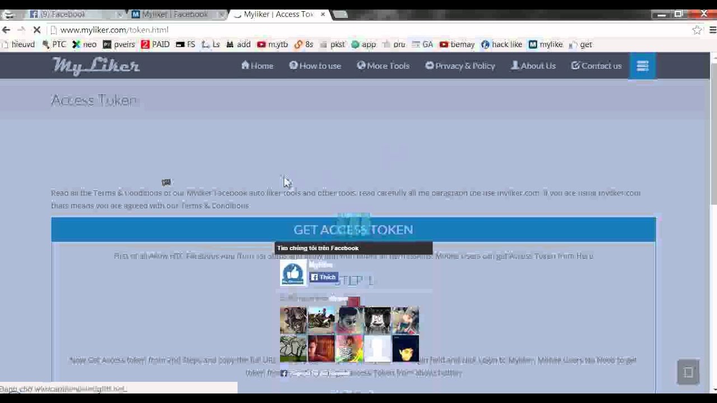717x403 pixels.
Task: Click the address bar showing myliker.com/token.html
Action: pyautogui.click(x=370, y=30)
